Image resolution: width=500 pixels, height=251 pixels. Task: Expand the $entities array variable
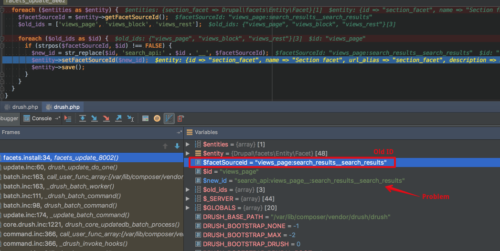pyautogui.click(x=188, y=144)
